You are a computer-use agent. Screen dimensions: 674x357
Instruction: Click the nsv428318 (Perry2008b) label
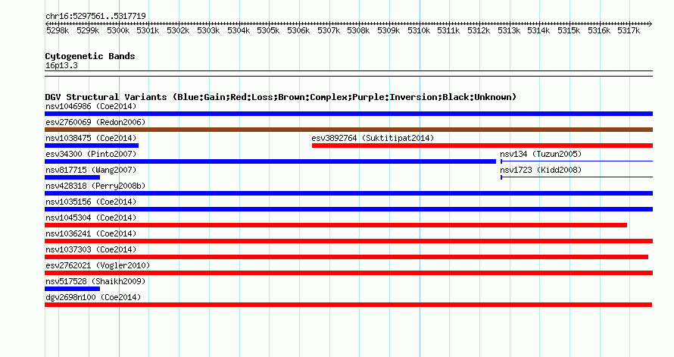pyautogui.click(x=95, y=186)
